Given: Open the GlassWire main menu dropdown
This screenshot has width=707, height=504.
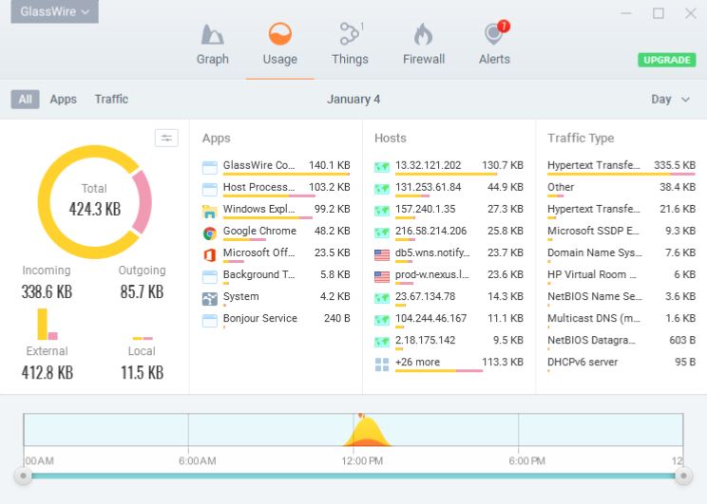Looking at the screenshot, I should (x=54, y=11).
